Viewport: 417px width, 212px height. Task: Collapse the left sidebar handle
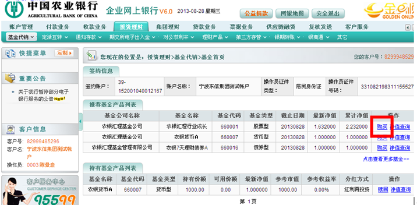[80, 122]
